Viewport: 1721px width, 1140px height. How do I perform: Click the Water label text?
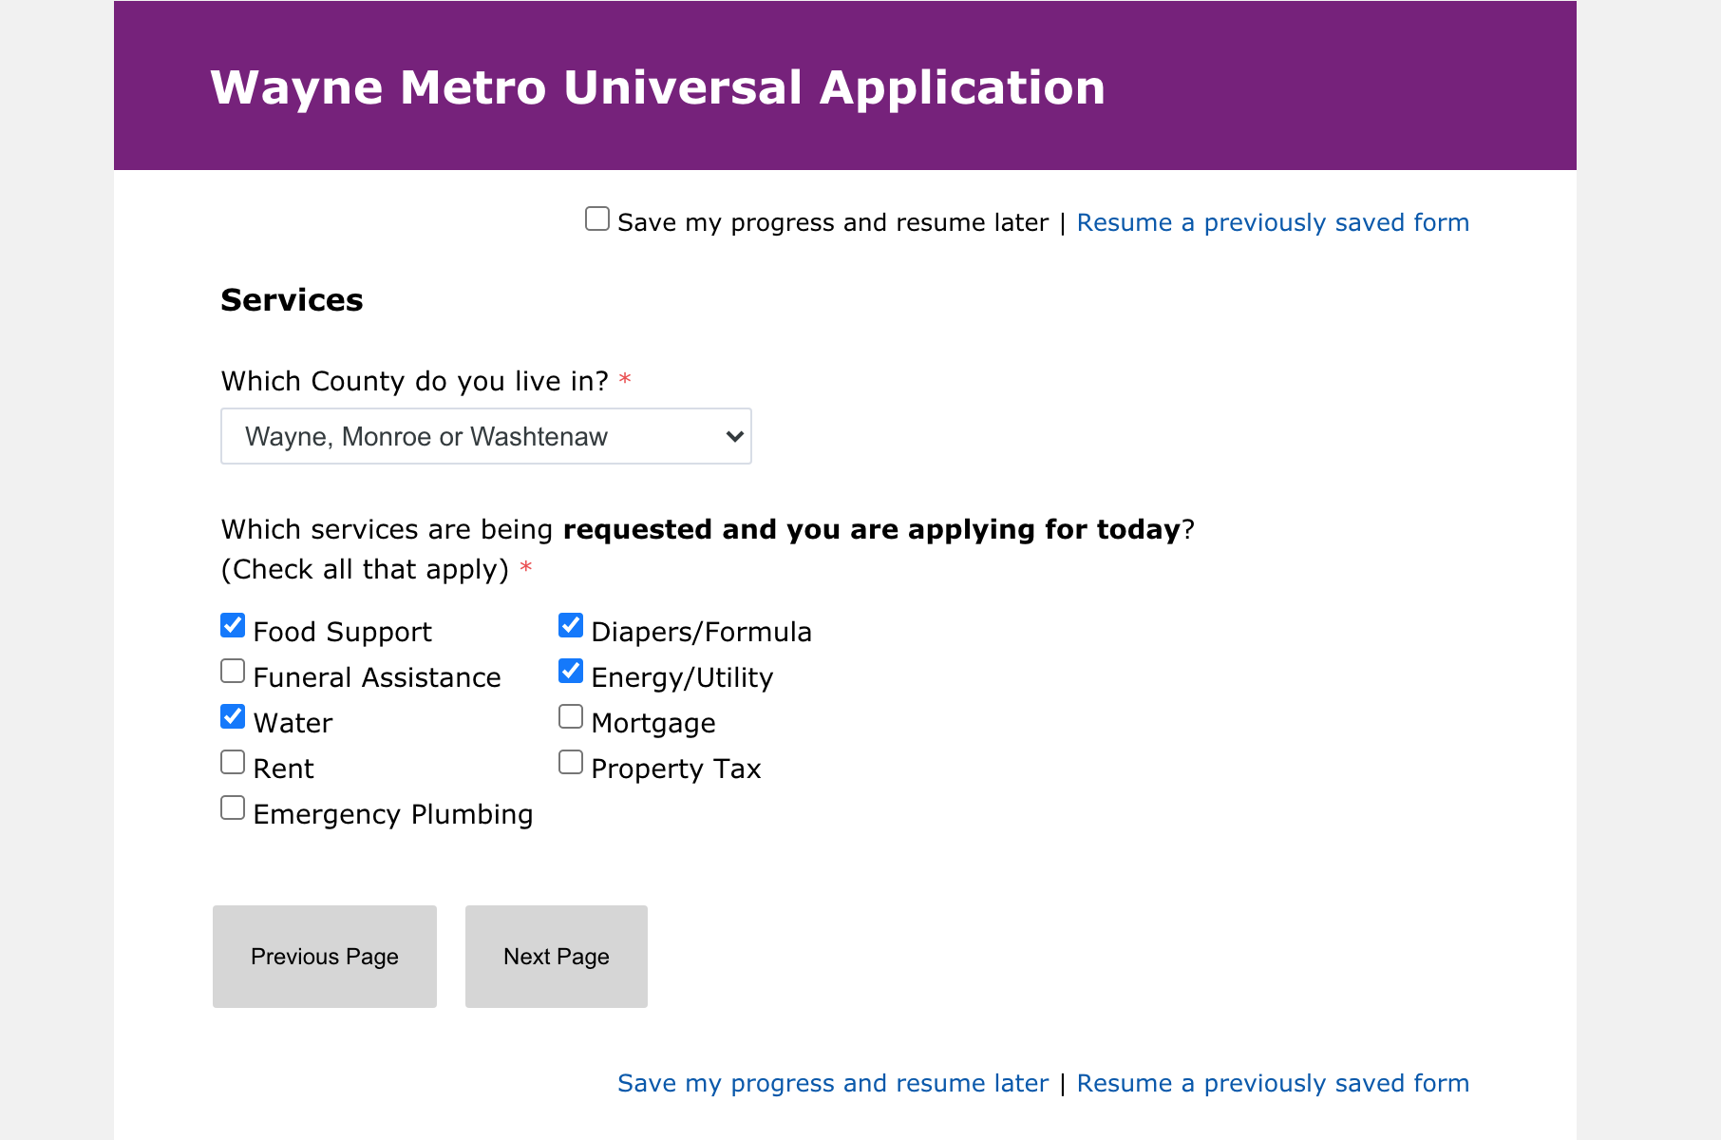click(293, 723)
